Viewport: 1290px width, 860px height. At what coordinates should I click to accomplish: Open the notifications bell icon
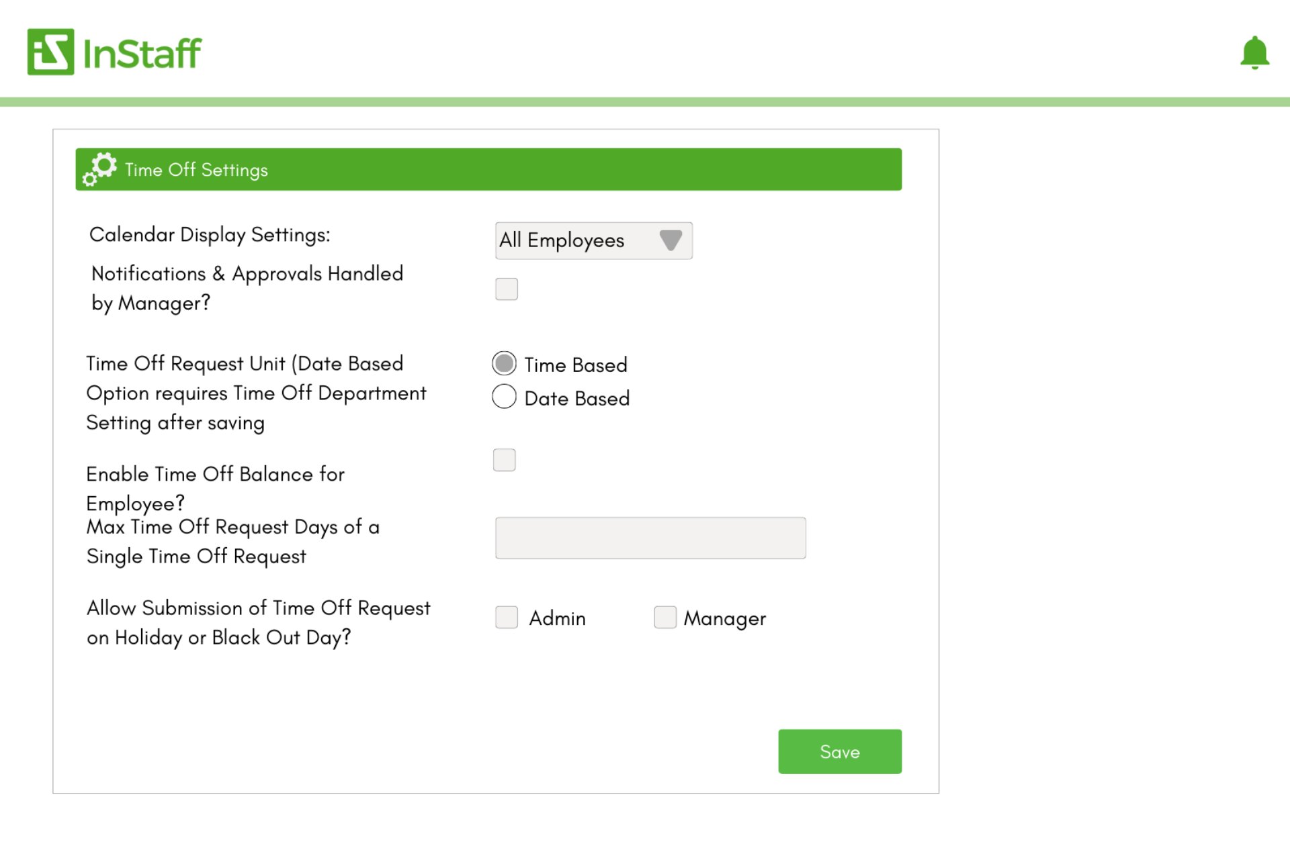1254,53
